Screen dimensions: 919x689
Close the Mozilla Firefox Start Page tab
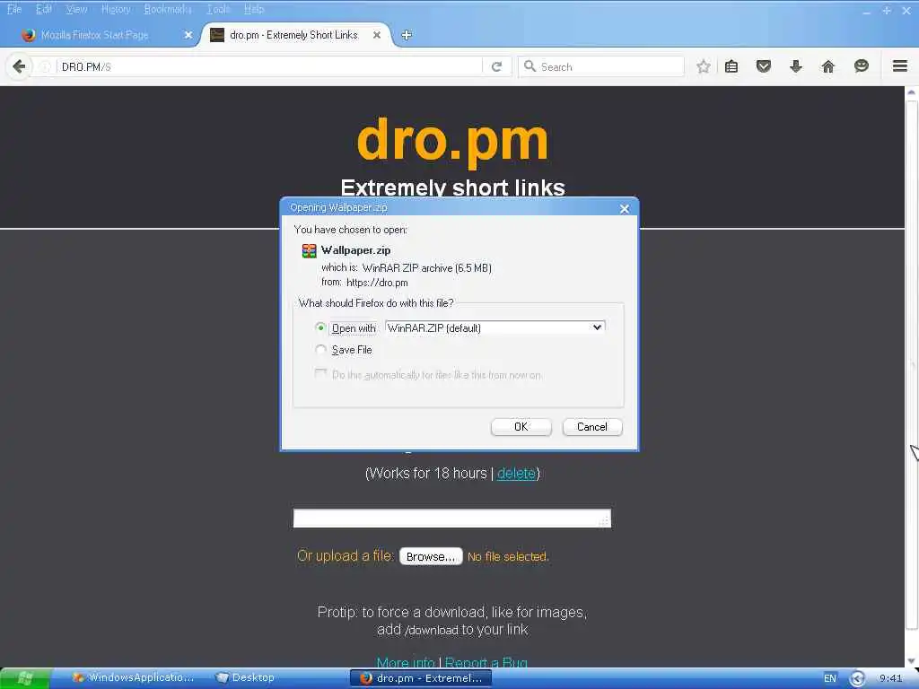click(188, 35)
